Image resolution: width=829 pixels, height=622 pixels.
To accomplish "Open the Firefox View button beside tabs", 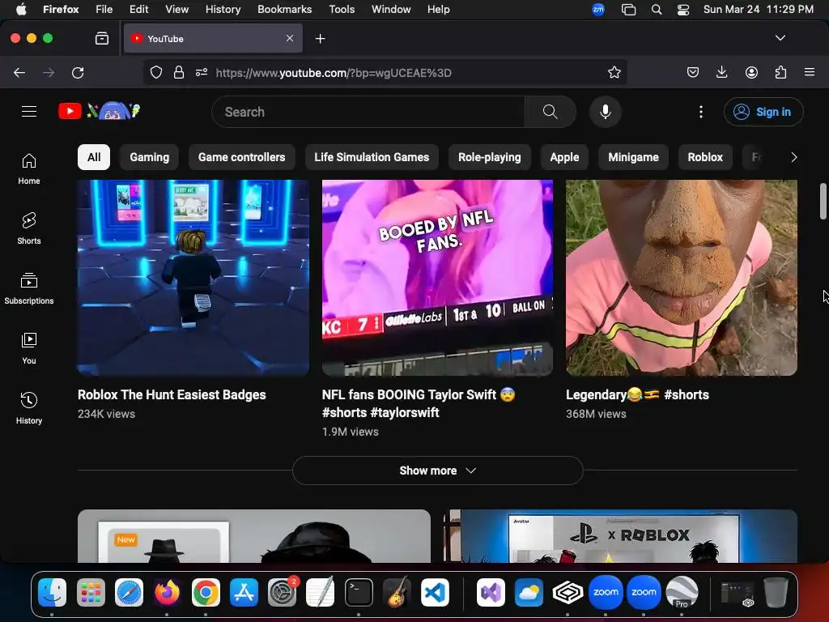I will pos(102,38).
